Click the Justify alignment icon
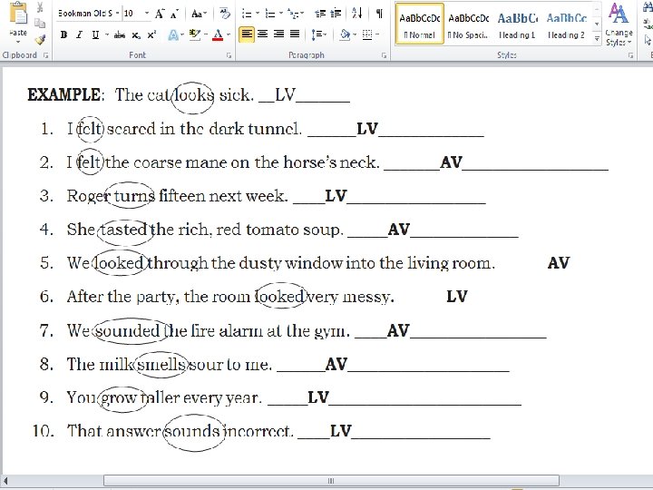 [295, 34]
